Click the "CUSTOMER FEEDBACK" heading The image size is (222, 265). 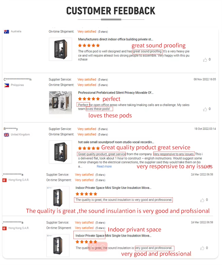point(111,11)
